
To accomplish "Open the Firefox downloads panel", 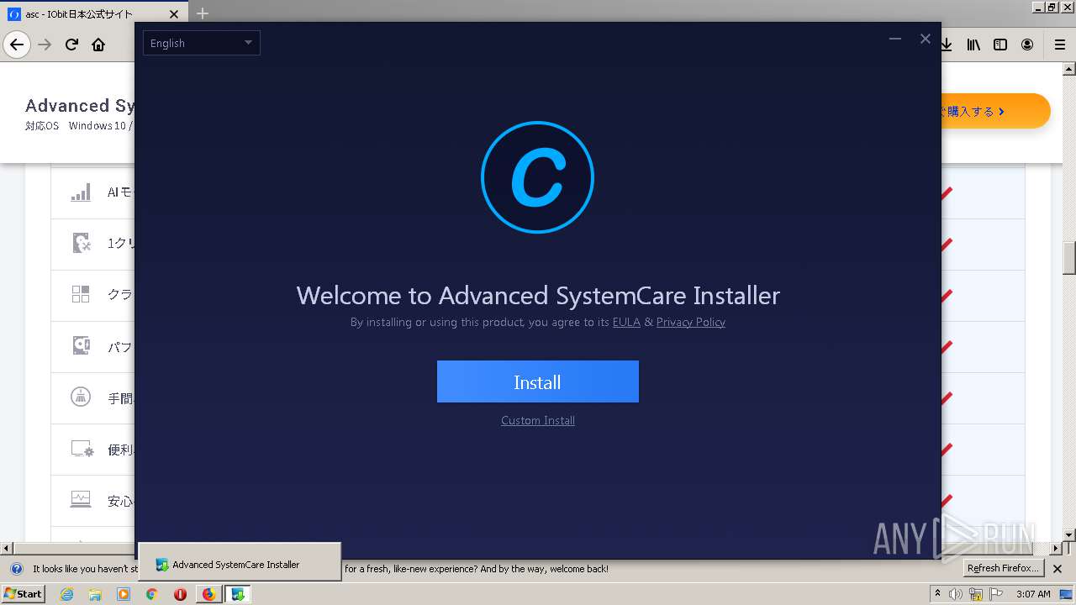I will 947,45.
